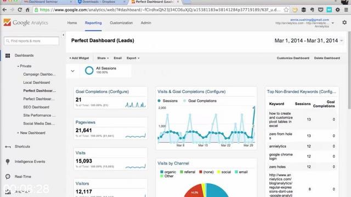The height and width of the screenshot is (197, 351).
Task: Open the Chrome hamburger menu
Action: click(x=346, y=10)
